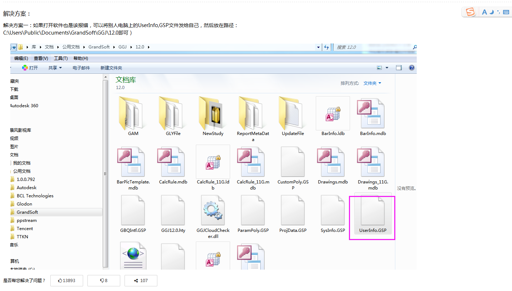Click the help question mark icon
This screenshot has width=512, height=291.
click(x=411, y=68)
